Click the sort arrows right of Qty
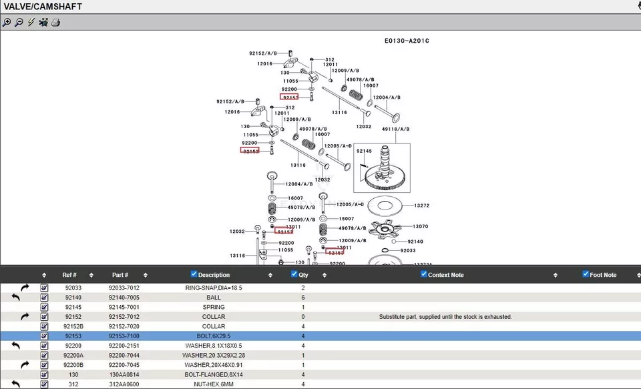The image size is (641, 389). (324, 275)
